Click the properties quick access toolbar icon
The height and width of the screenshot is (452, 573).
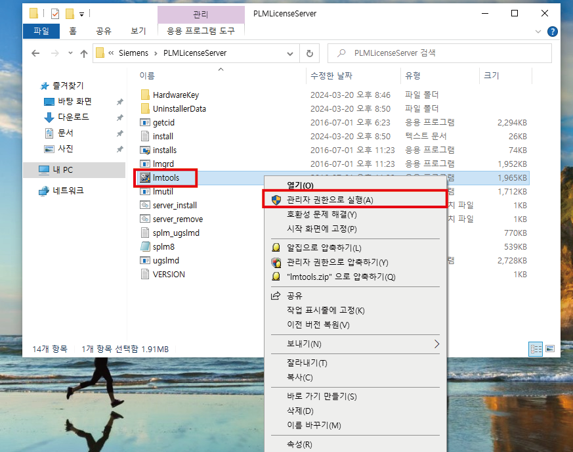click(x=55, y=14)
